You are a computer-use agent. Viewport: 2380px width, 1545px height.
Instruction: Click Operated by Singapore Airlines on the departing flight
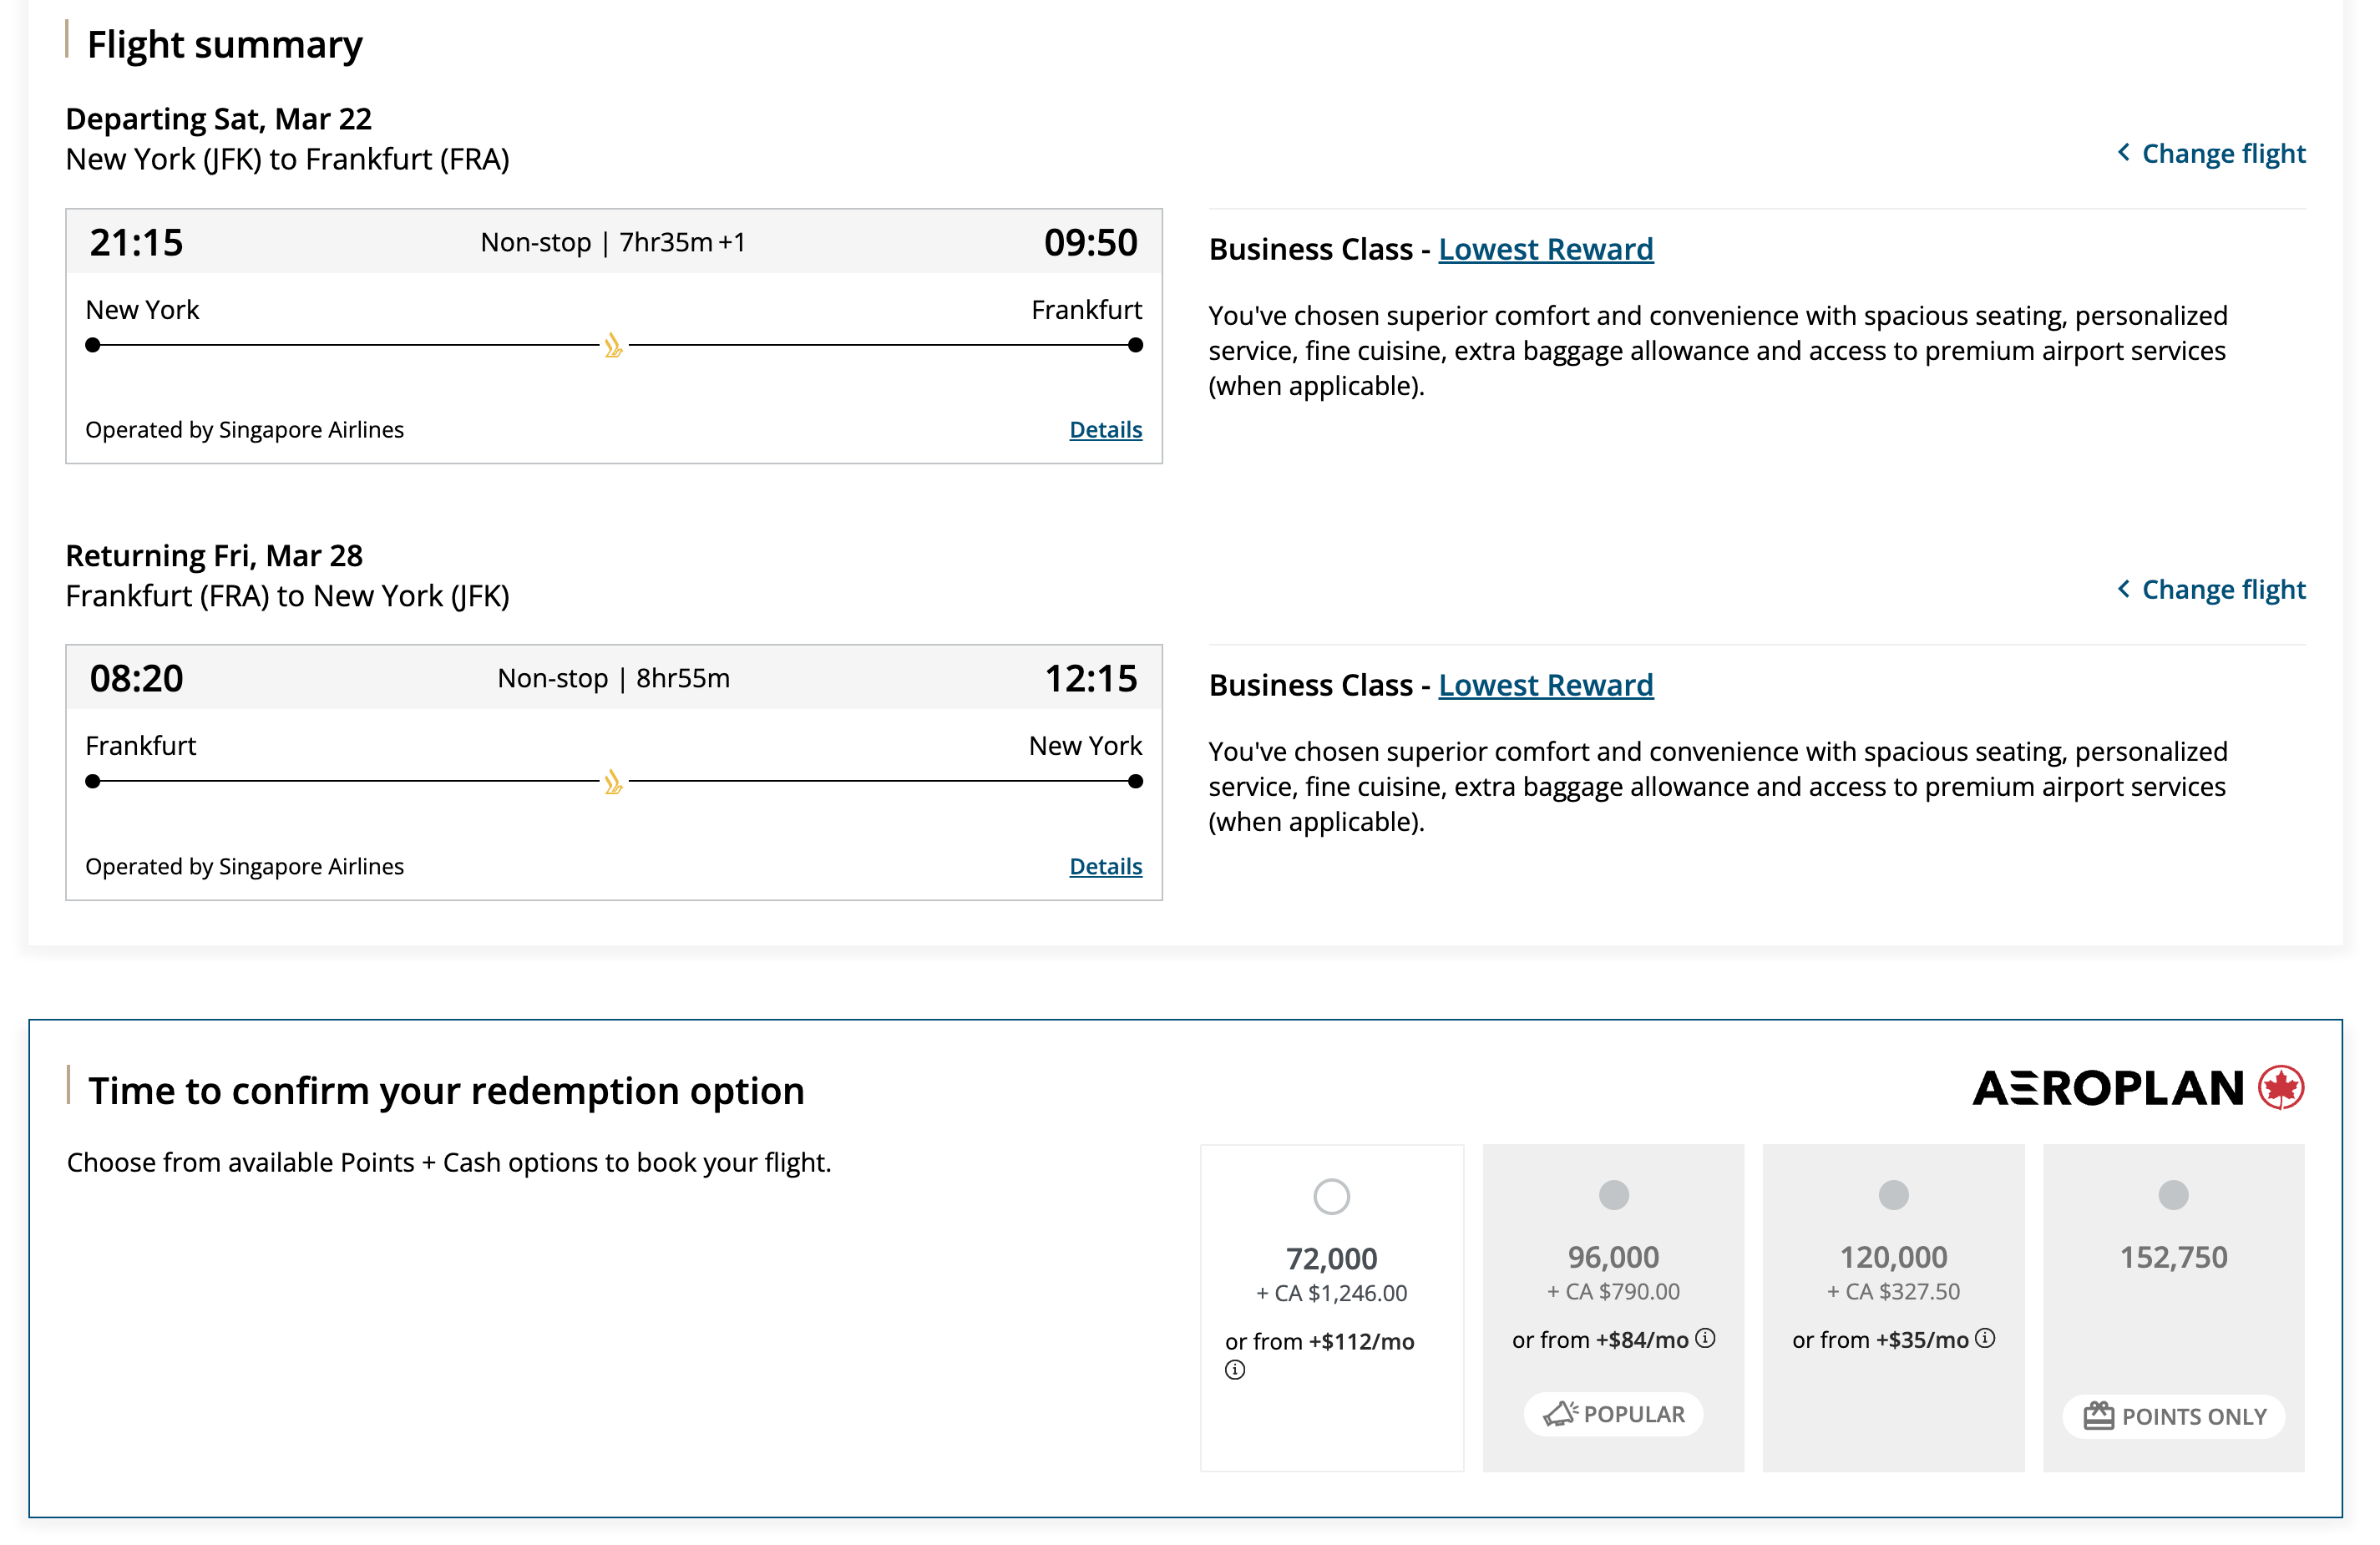pyautogui.click(x=244, y=430)
